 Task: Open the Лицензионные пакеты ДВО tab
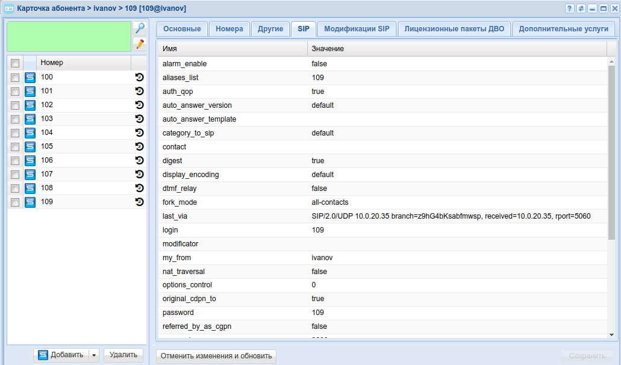click(x=454, y=29)
